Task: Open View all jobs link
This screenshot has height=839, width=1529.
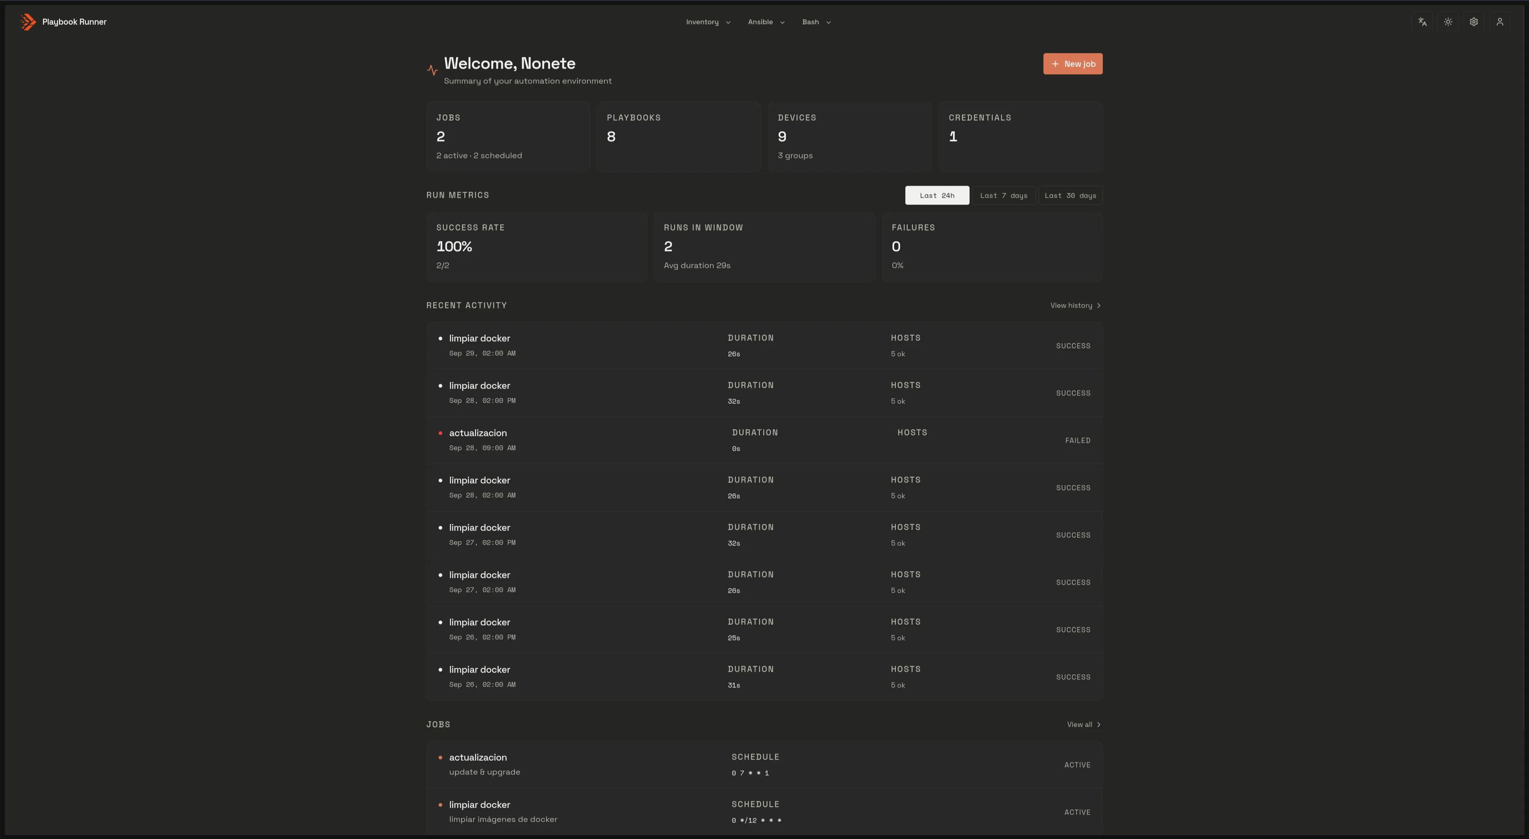Action: point(1084,724)
